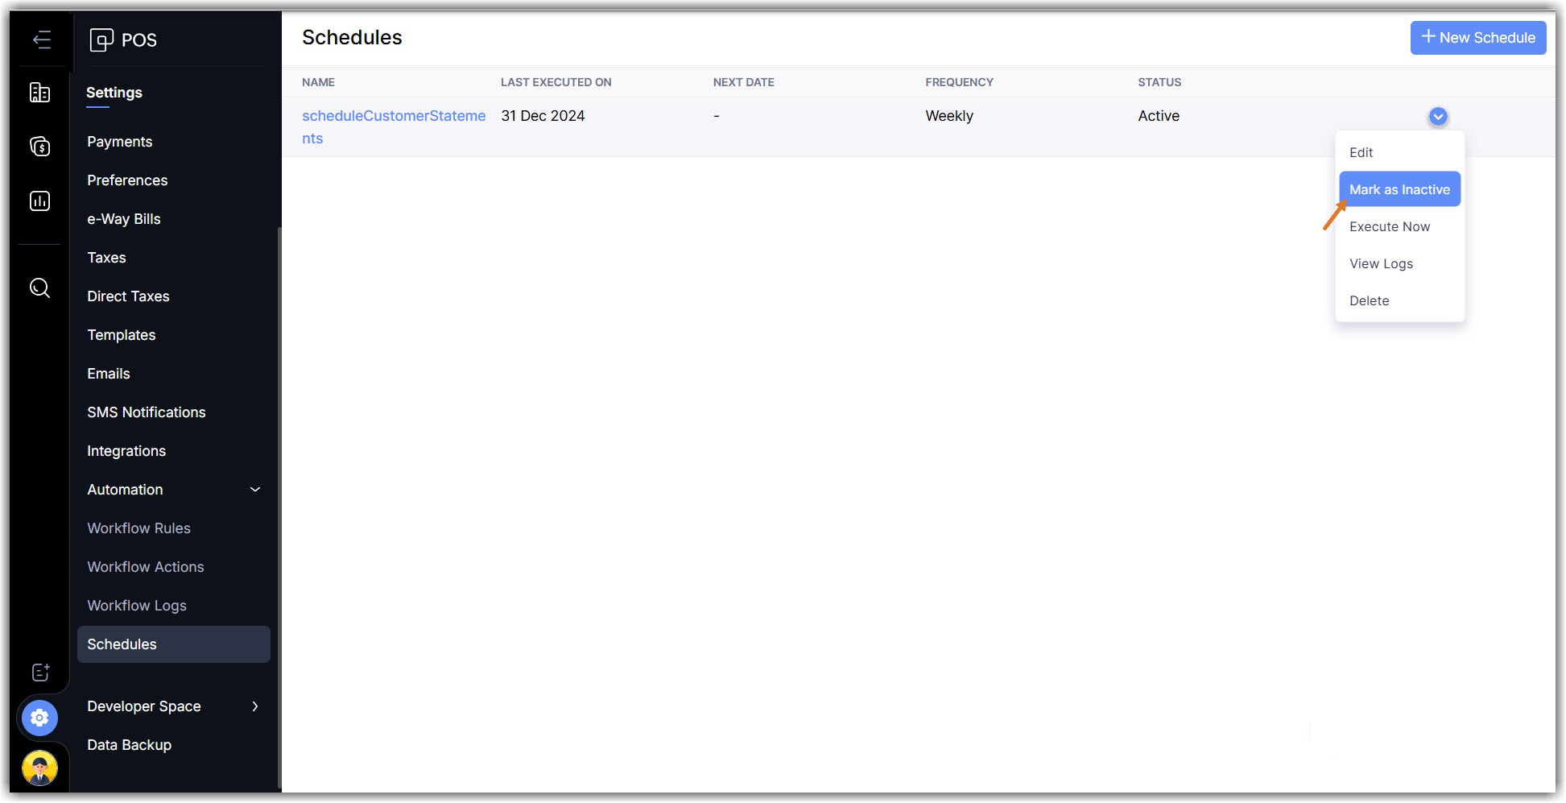
Task: Open Workflow Actions under Automation
Action: point(146,567)
